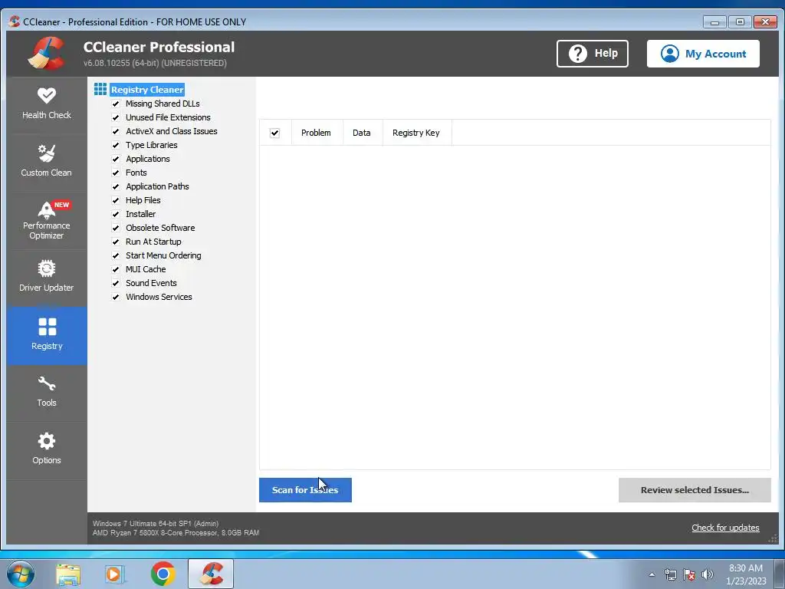Open the Windows Start menu

(21, 574)
